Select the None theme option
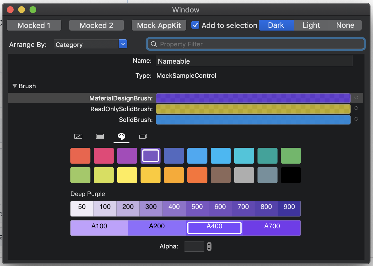 [x=345, y=25]
